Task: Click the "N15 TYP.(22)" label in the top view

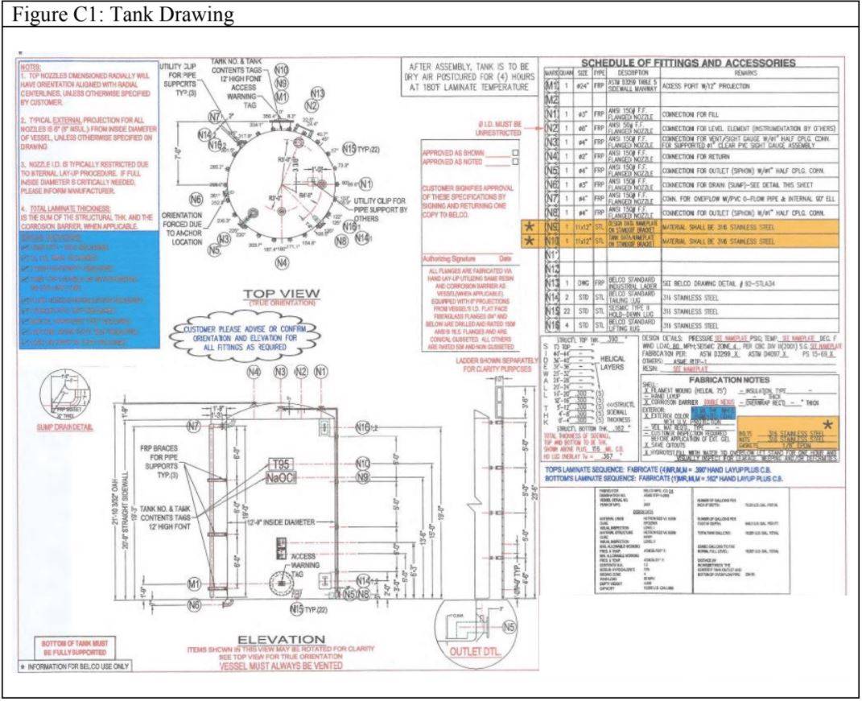Action: [x=361, y=148]
